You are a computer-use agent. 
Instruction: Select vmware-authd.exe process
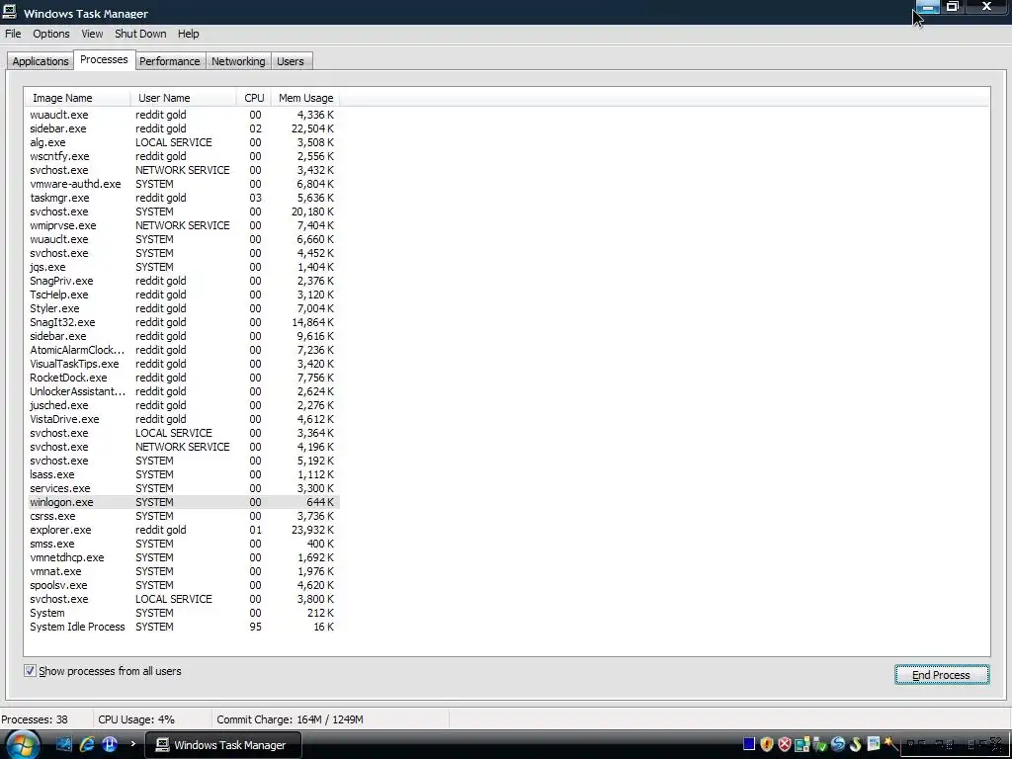tap(182, 184)
